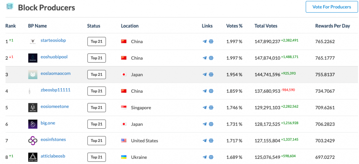This screenshot has height=164, width=359.
Task: Click Telegram icon for starteosiobp
Action: [205, 42]
